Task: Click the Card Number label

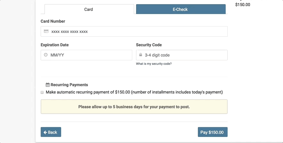Action: (x=53, y=21)
